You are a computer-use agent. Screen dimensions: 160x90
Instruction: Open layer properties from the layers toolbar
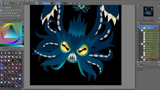pos(149,62)
